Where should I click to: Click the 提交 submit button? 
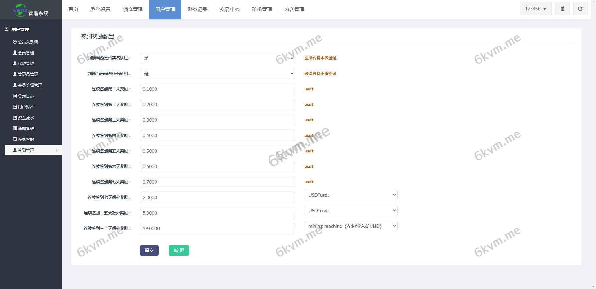[x=149, y=250]
